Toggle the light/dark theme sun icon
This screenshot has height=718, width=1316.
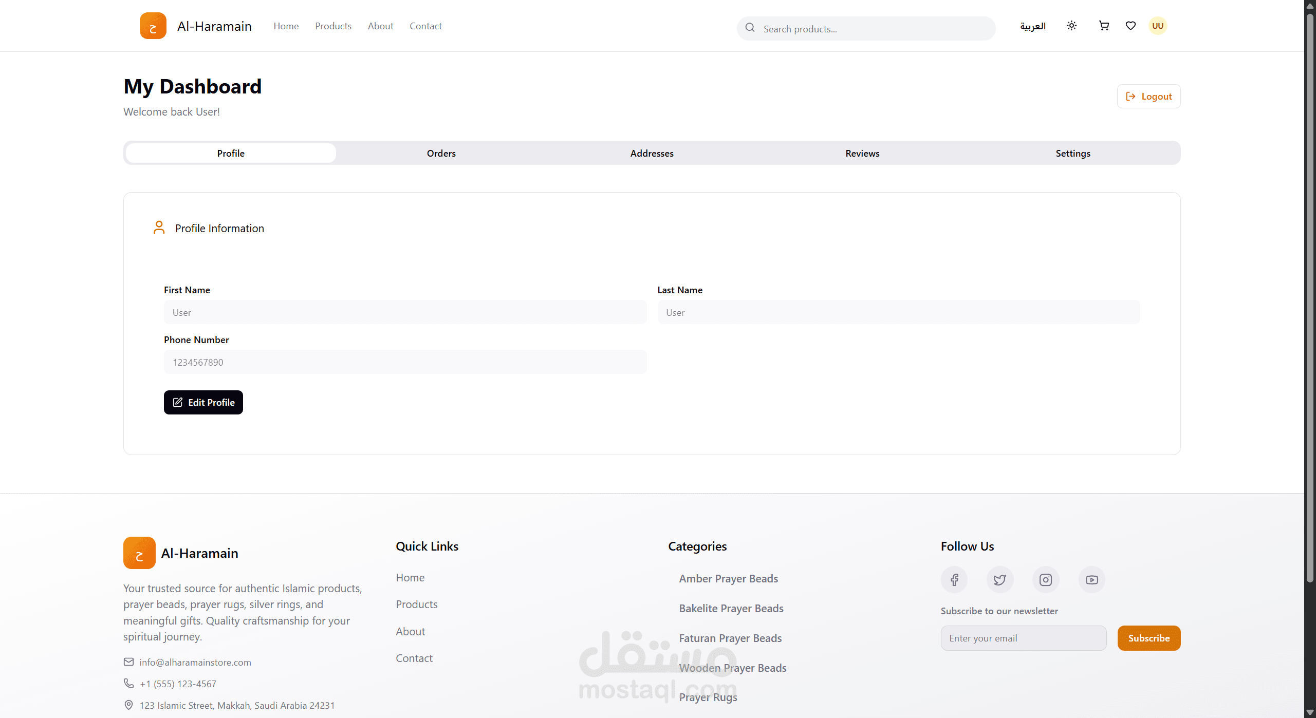tap(1071, 26)
